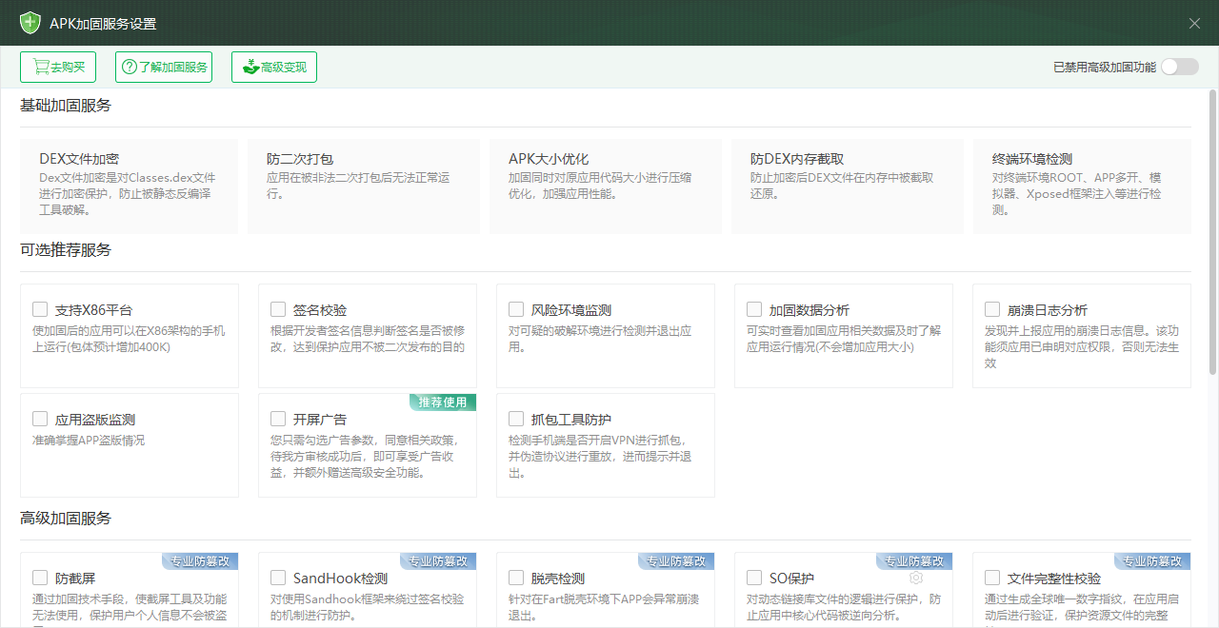Check 文件完整性校验 option
The height and width of the screenshot is (628, 1219).
[x=992, y=578]
